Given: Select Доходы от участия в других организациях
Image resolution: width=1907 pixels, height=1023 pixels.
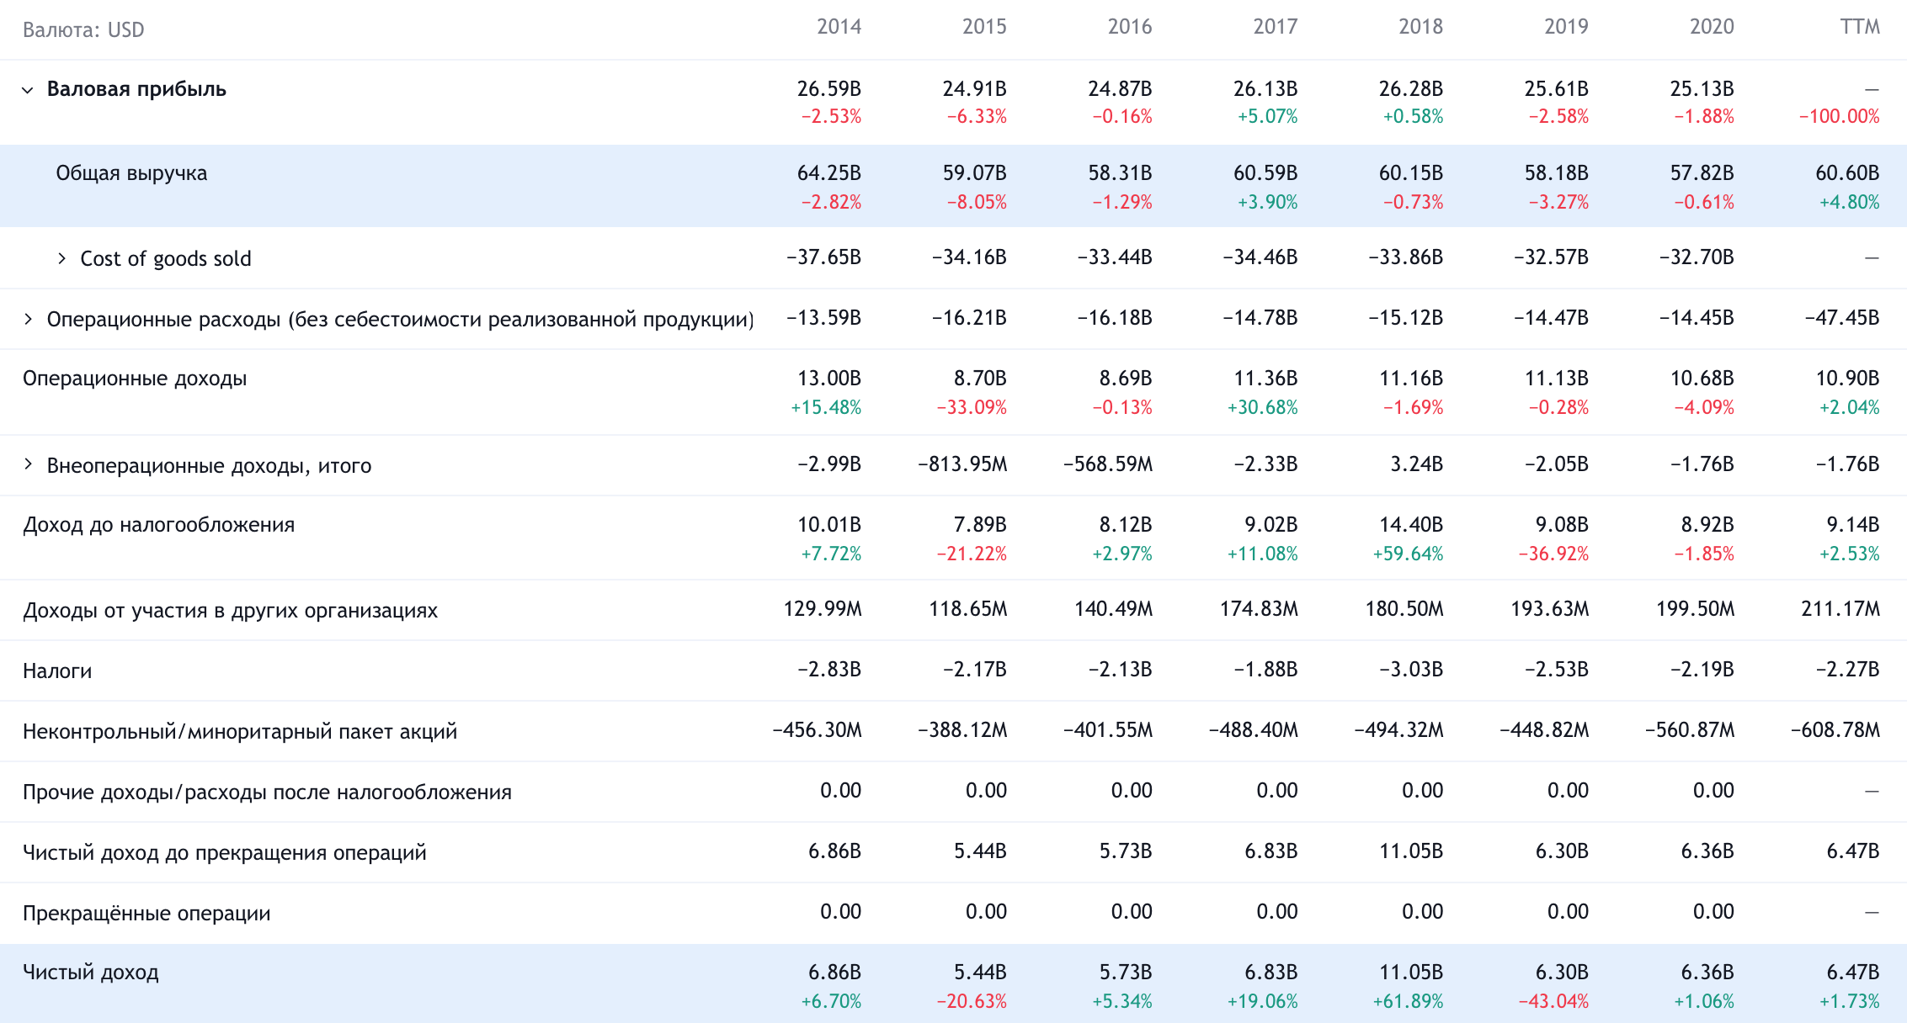Looking at the screenshot, I should [x=231, y=611].
